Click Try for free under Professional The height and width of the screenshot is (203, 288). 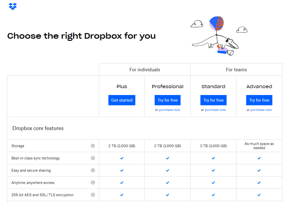click(x=168, y=100)
